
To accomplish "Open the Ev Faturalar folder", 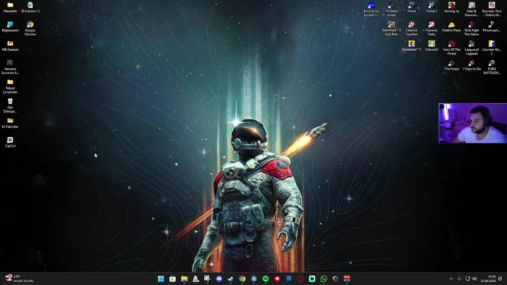I will [x=10, y=123].
